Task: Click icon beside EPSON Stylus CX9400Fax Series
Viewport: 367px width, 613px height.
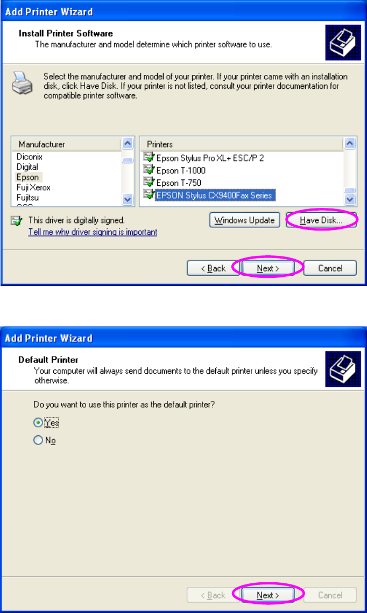Action: (x=149, y=194)
